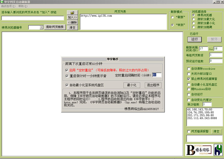Select proxy entry 202.171.253.98:80
Image resolution: width=224 pixels, height=159 pixels.
201,115
